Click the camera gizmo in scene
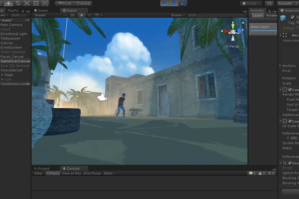 click(x=102, y=98)
